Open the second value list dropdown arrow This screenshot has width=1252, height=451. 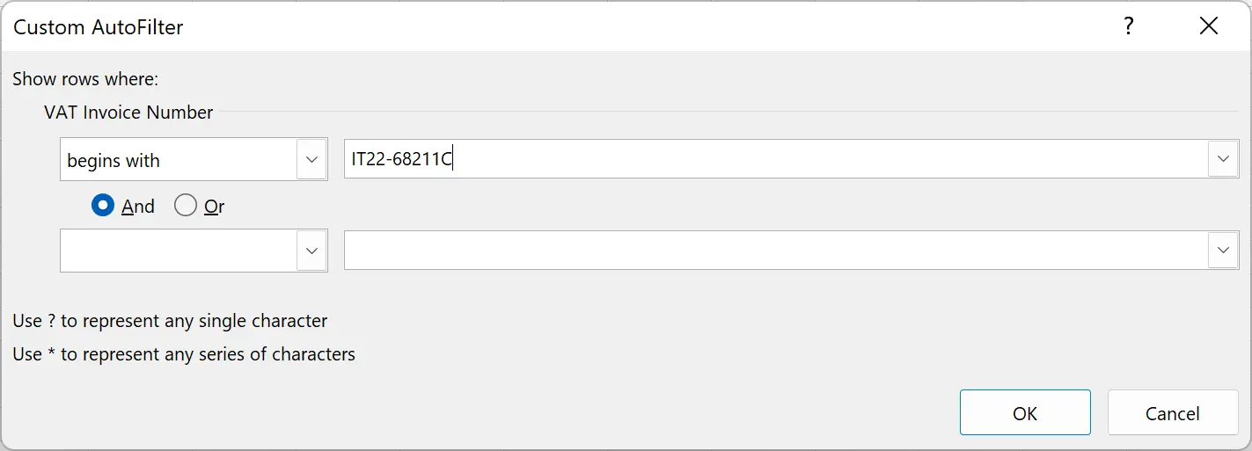pos(1223,251)
